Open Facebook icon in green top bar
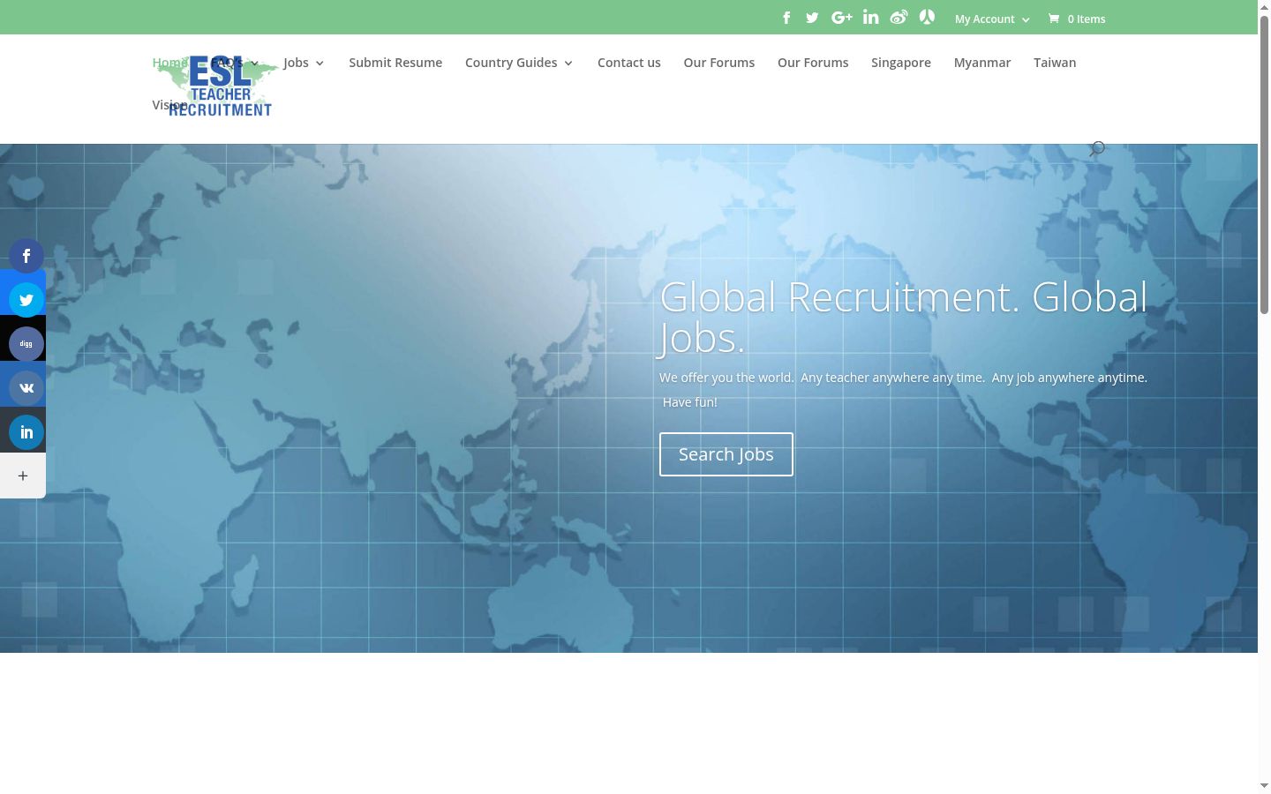The height and width of the screenshot is (794, 1271). click(786, 18)
